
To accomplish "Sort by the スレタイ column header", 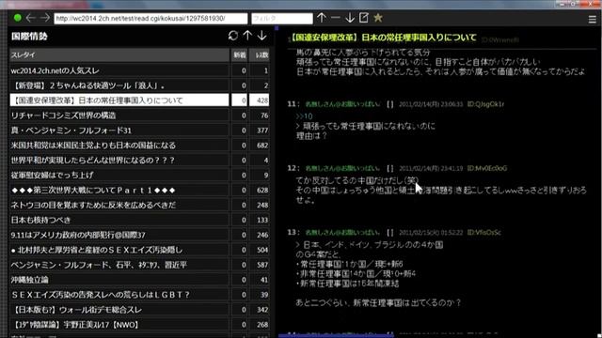I will pos(119,55).
